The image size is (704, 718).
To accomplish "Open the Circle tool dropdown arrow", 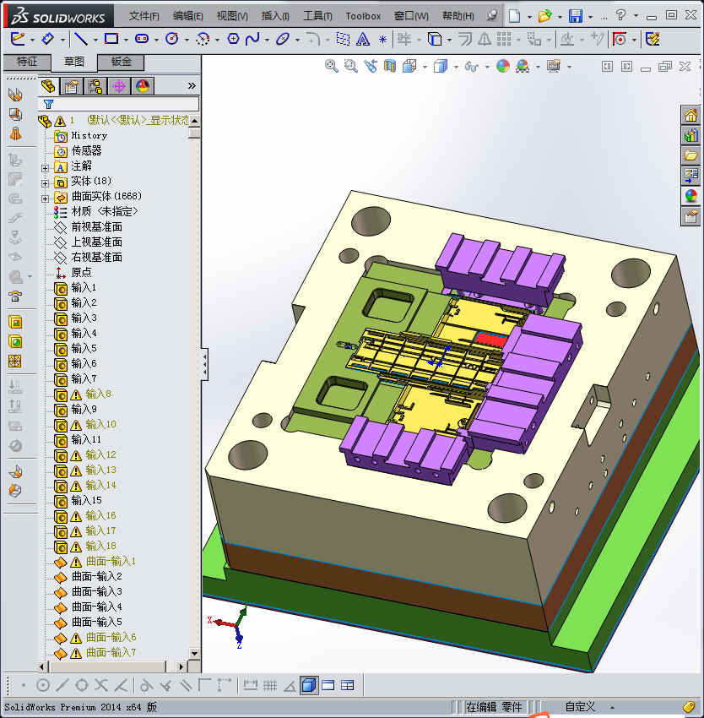I will click(x=187, y=41).
